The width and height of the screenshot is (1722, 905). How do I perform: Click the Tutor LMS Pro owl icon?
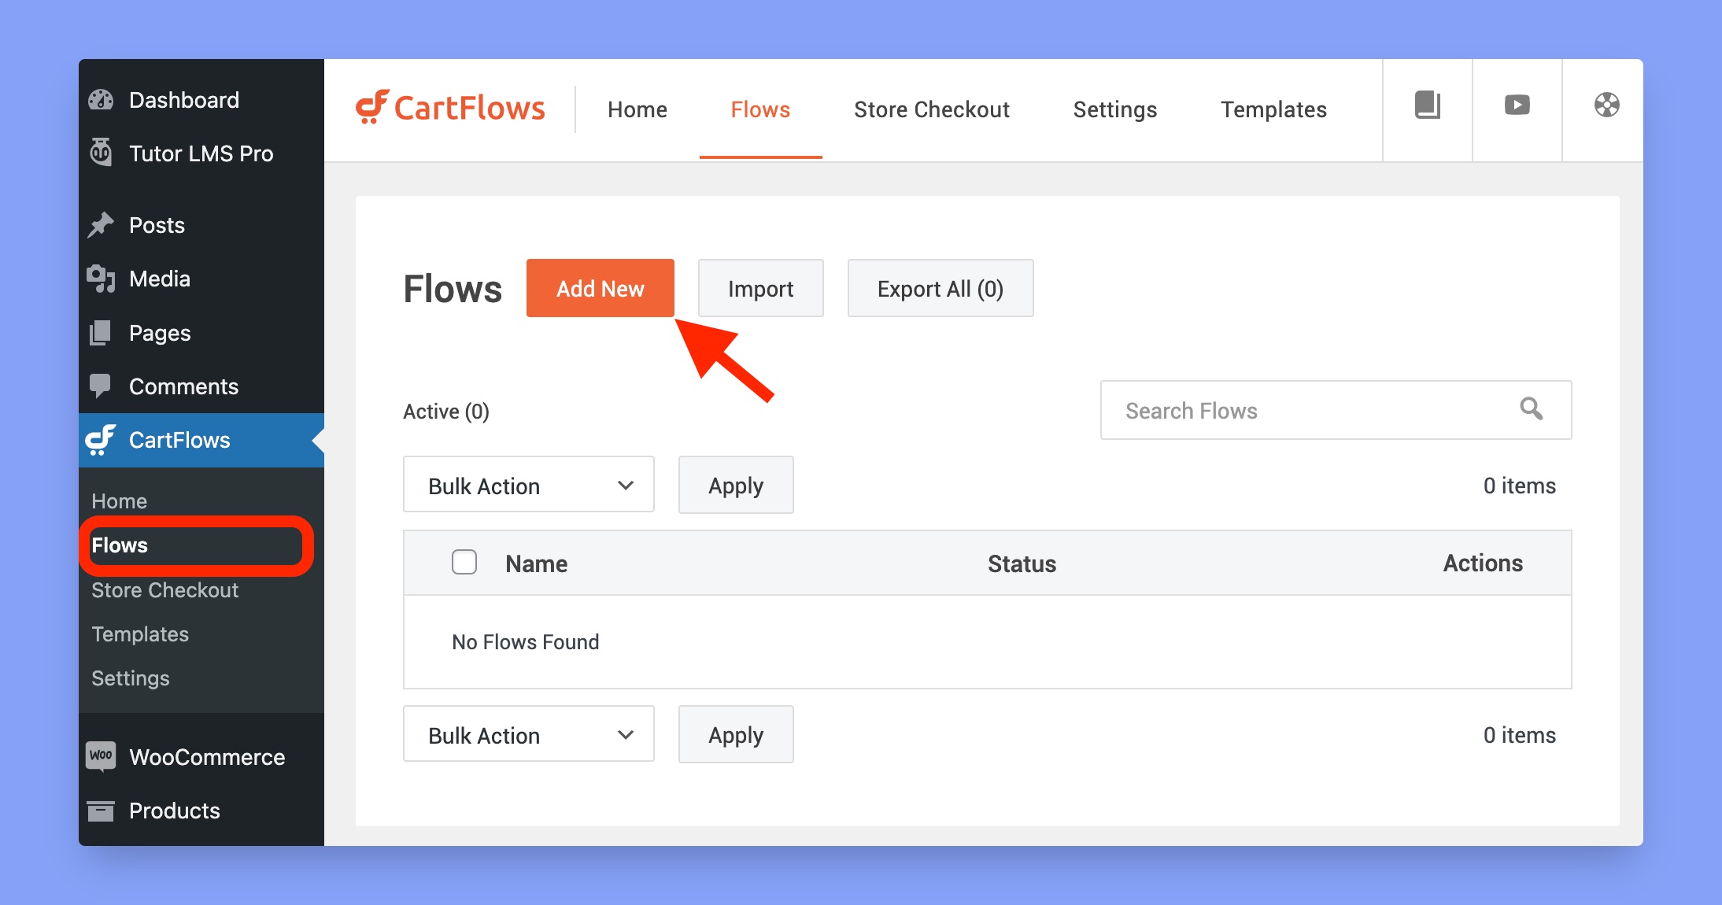click(x=102, y=153)
